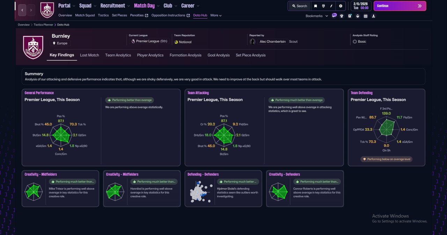
Task: Open the Team Attacking card heading
Action: [198, 93]
